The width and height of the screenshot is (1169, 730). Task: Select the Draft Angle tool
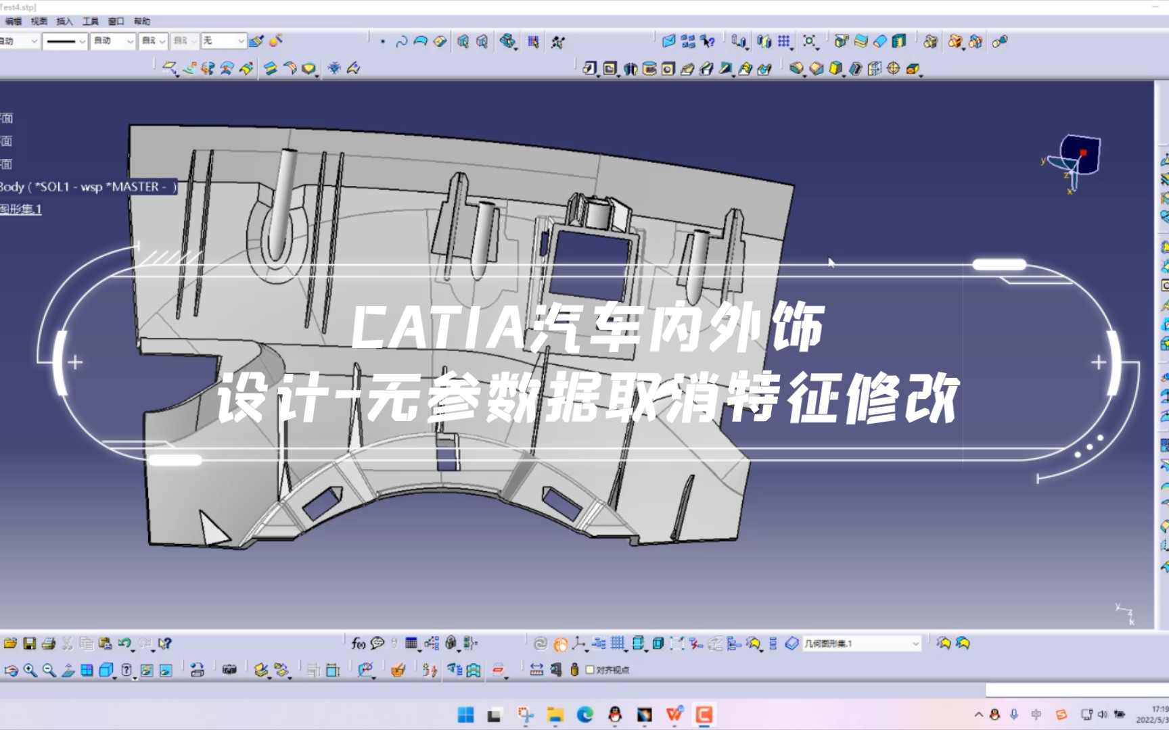[x=836, y=68]
